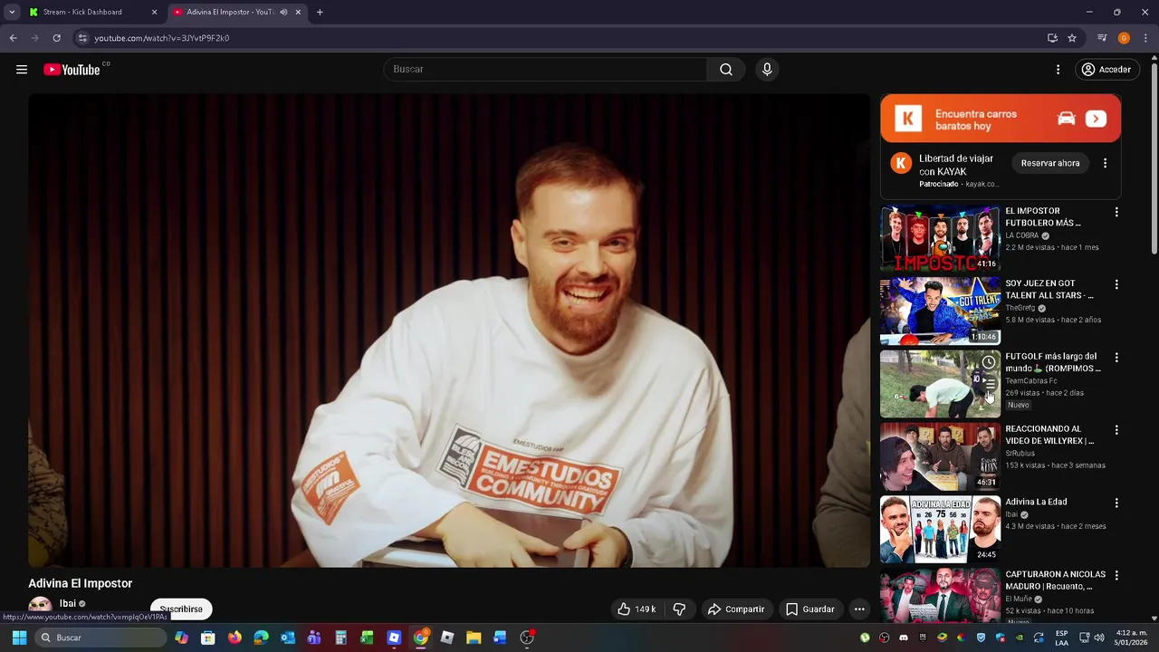Start voice search with microphone icon
Image resolution: width=1159 pixels, height=652 pixels.
[x=767, y=70]
